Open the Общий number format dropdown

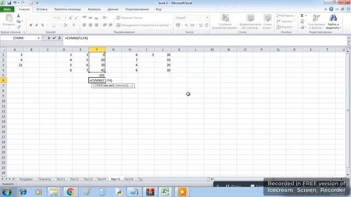click(207, 18)
